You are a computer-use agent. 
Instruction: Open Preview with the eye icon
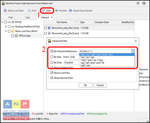pyautogui.click(x=56, y=11)
